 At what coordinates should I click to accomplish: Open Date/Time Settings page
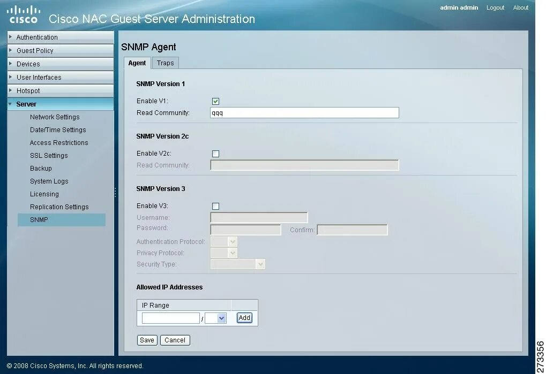pos(58,130)
